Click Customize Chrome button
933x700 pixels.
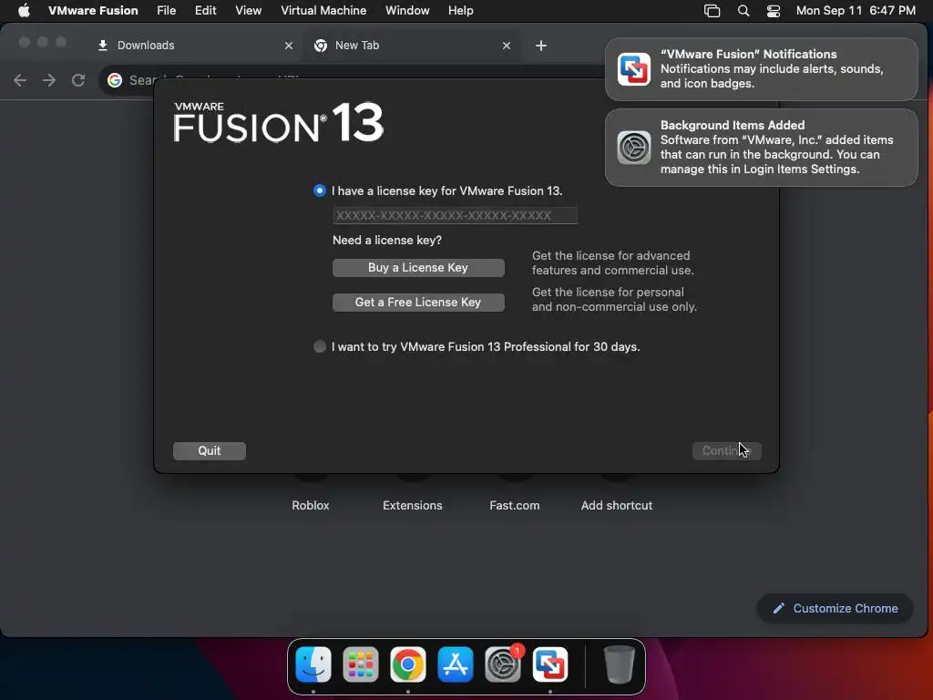coord(835,608)
